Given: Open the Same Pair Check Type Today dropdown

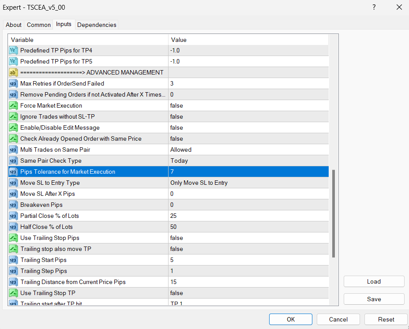Looking at the screenshot, I should pyautogui.click(x=179, y=161).
